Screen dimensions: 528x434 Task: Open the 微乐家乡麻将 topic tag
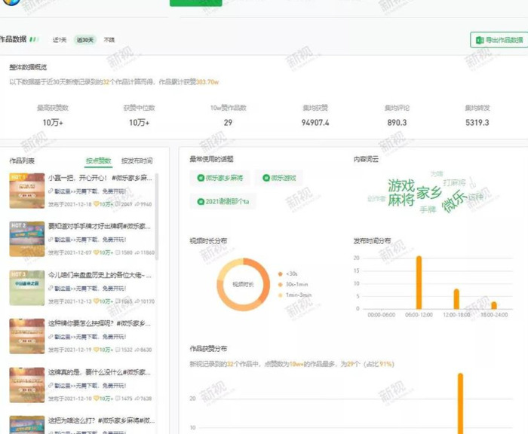pyautogui.click(x=220, y=178)
